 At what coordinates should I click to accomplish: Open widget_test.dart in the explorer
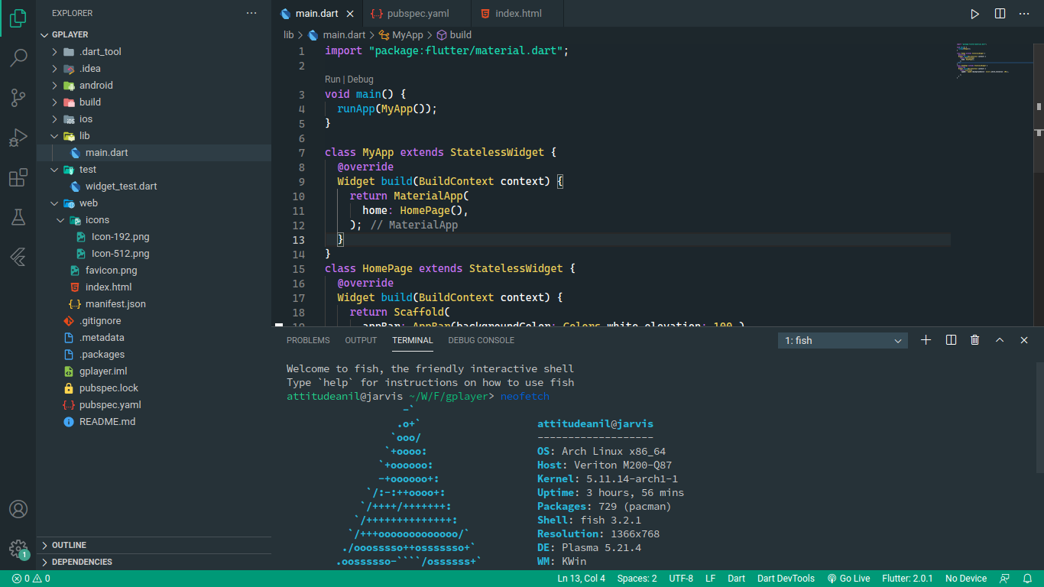point(154,186)
